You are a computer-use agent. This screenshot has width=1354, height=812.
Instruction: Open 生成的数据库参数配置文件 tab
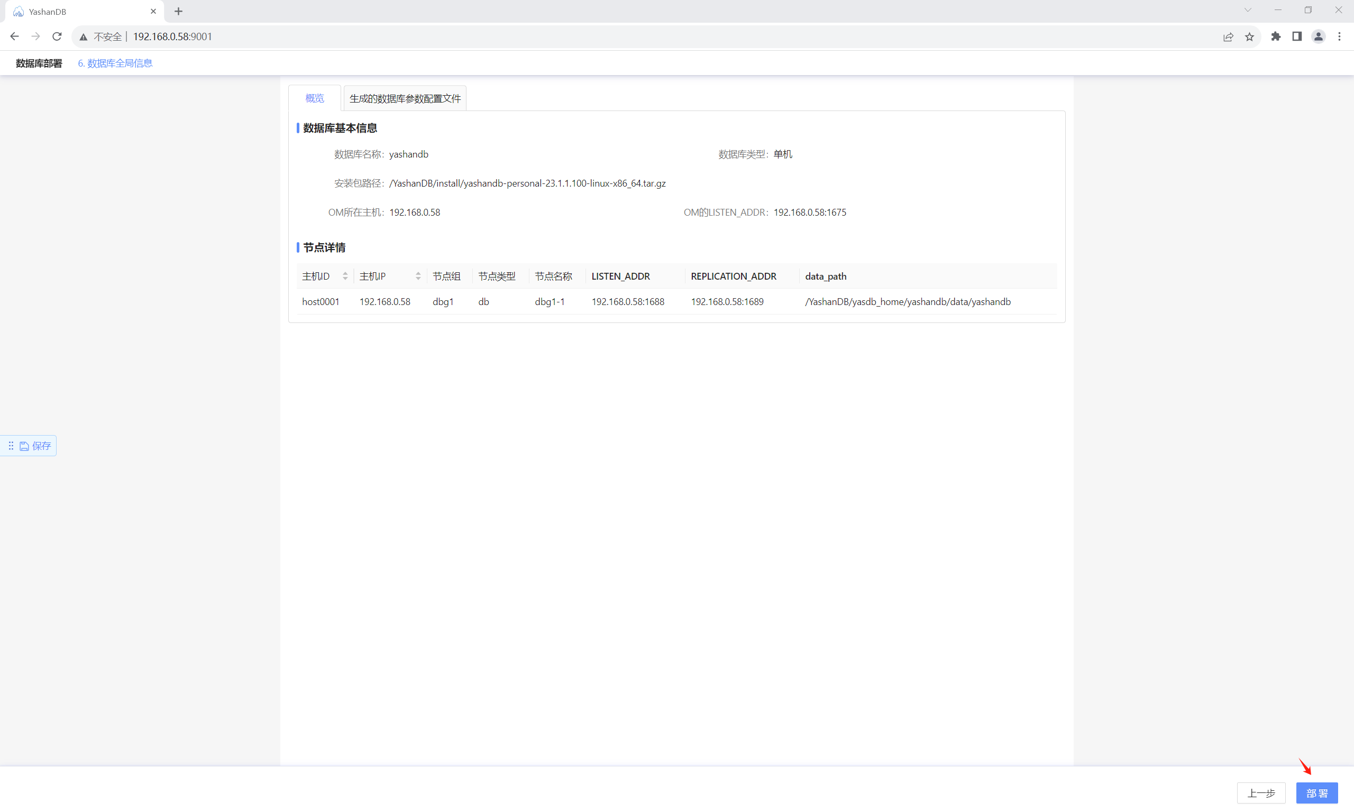(405, 98)
